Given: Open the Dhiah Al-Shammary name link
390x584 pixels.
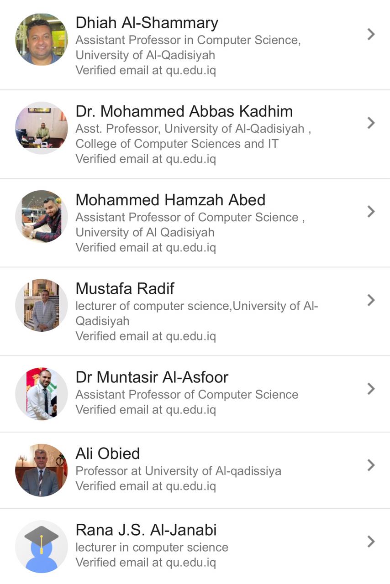Looking at the screenshot, I should tap(147, 23).
